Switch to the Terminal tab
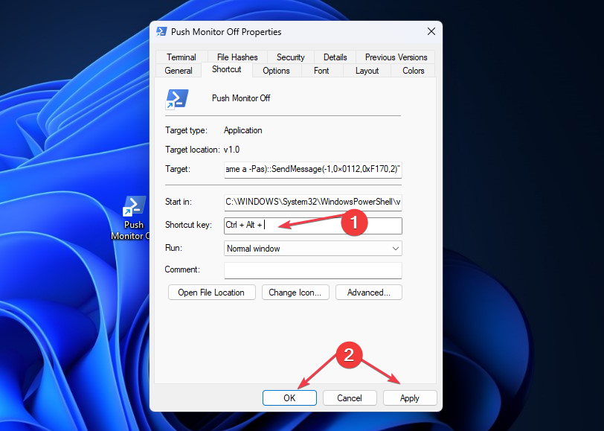Image resolution: width=604 pixels, height=431 pixels. point(181,57)
